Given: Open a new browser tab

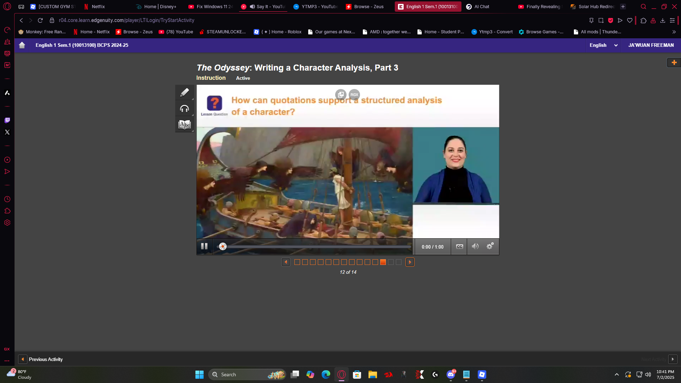Looking at the screenshot, I should (623, 6).
